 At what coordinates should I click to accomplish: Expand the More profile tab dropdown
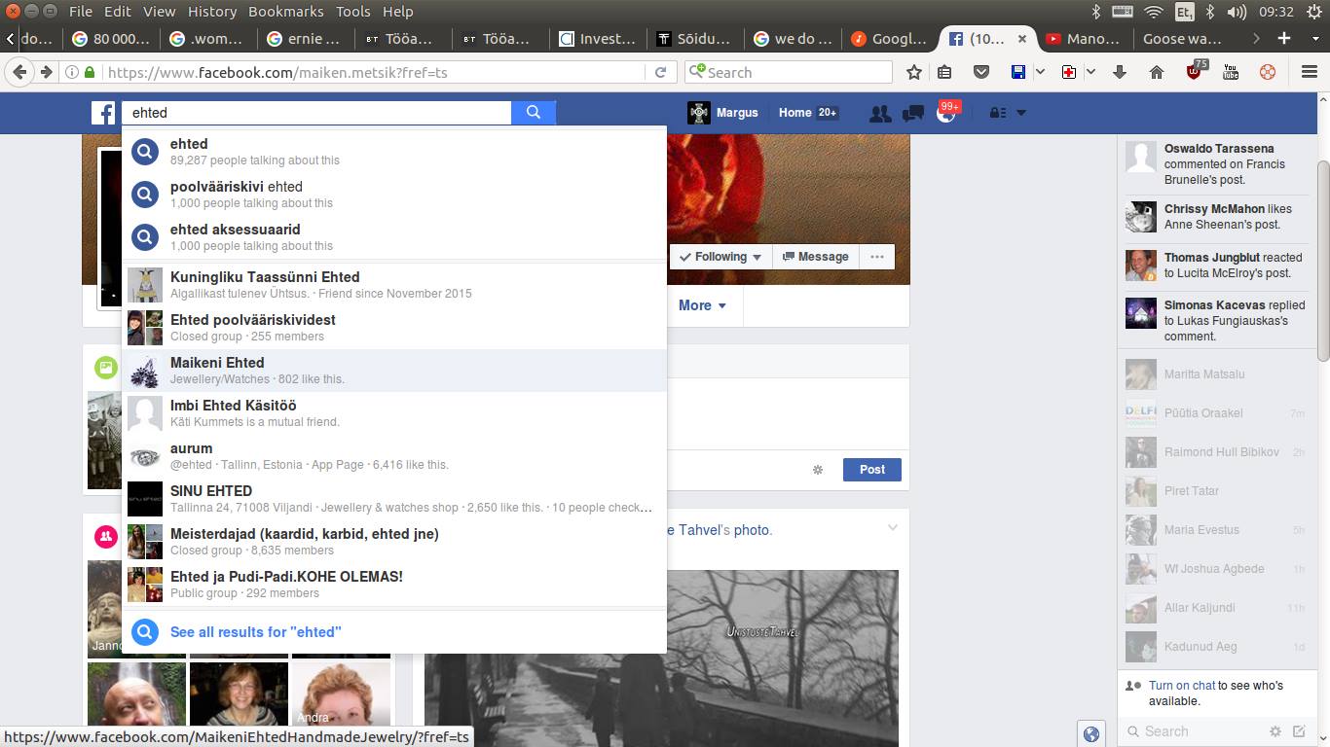[x=702, y=305]
